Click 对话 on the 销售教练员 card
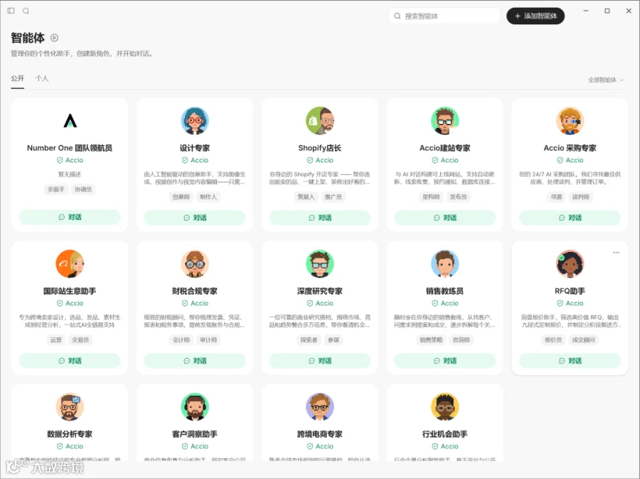The height and width of the screenshot is (479, 640). pyautogui.click(x=445, y=361)
